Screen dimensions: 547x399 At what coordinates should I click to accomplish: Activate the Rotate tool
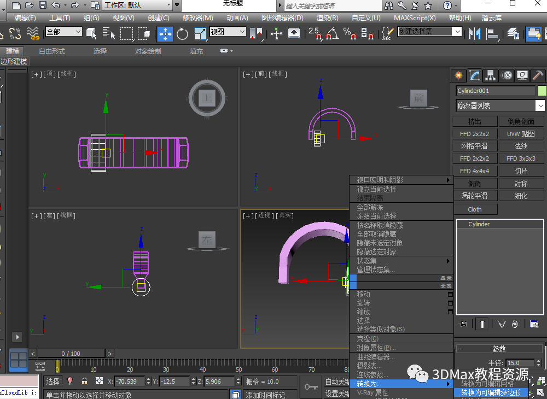tap(183, 33)
